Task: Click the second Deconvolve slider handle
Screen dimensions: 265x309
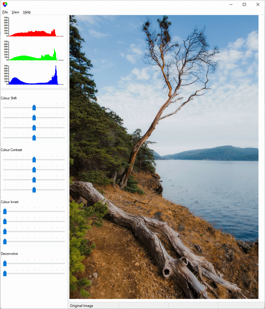Action: click(5, 274)
